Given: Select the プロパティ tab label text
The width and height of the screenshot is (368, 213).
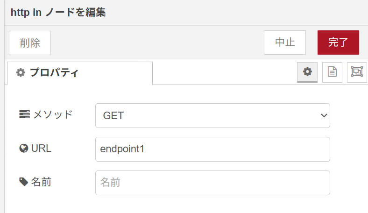Looking at the screenshot, I should coord(54,73).
